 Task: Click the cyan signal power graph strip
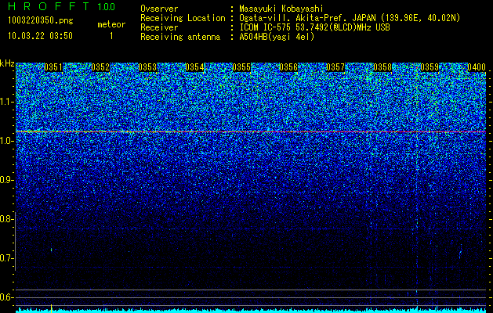[251, 311]
